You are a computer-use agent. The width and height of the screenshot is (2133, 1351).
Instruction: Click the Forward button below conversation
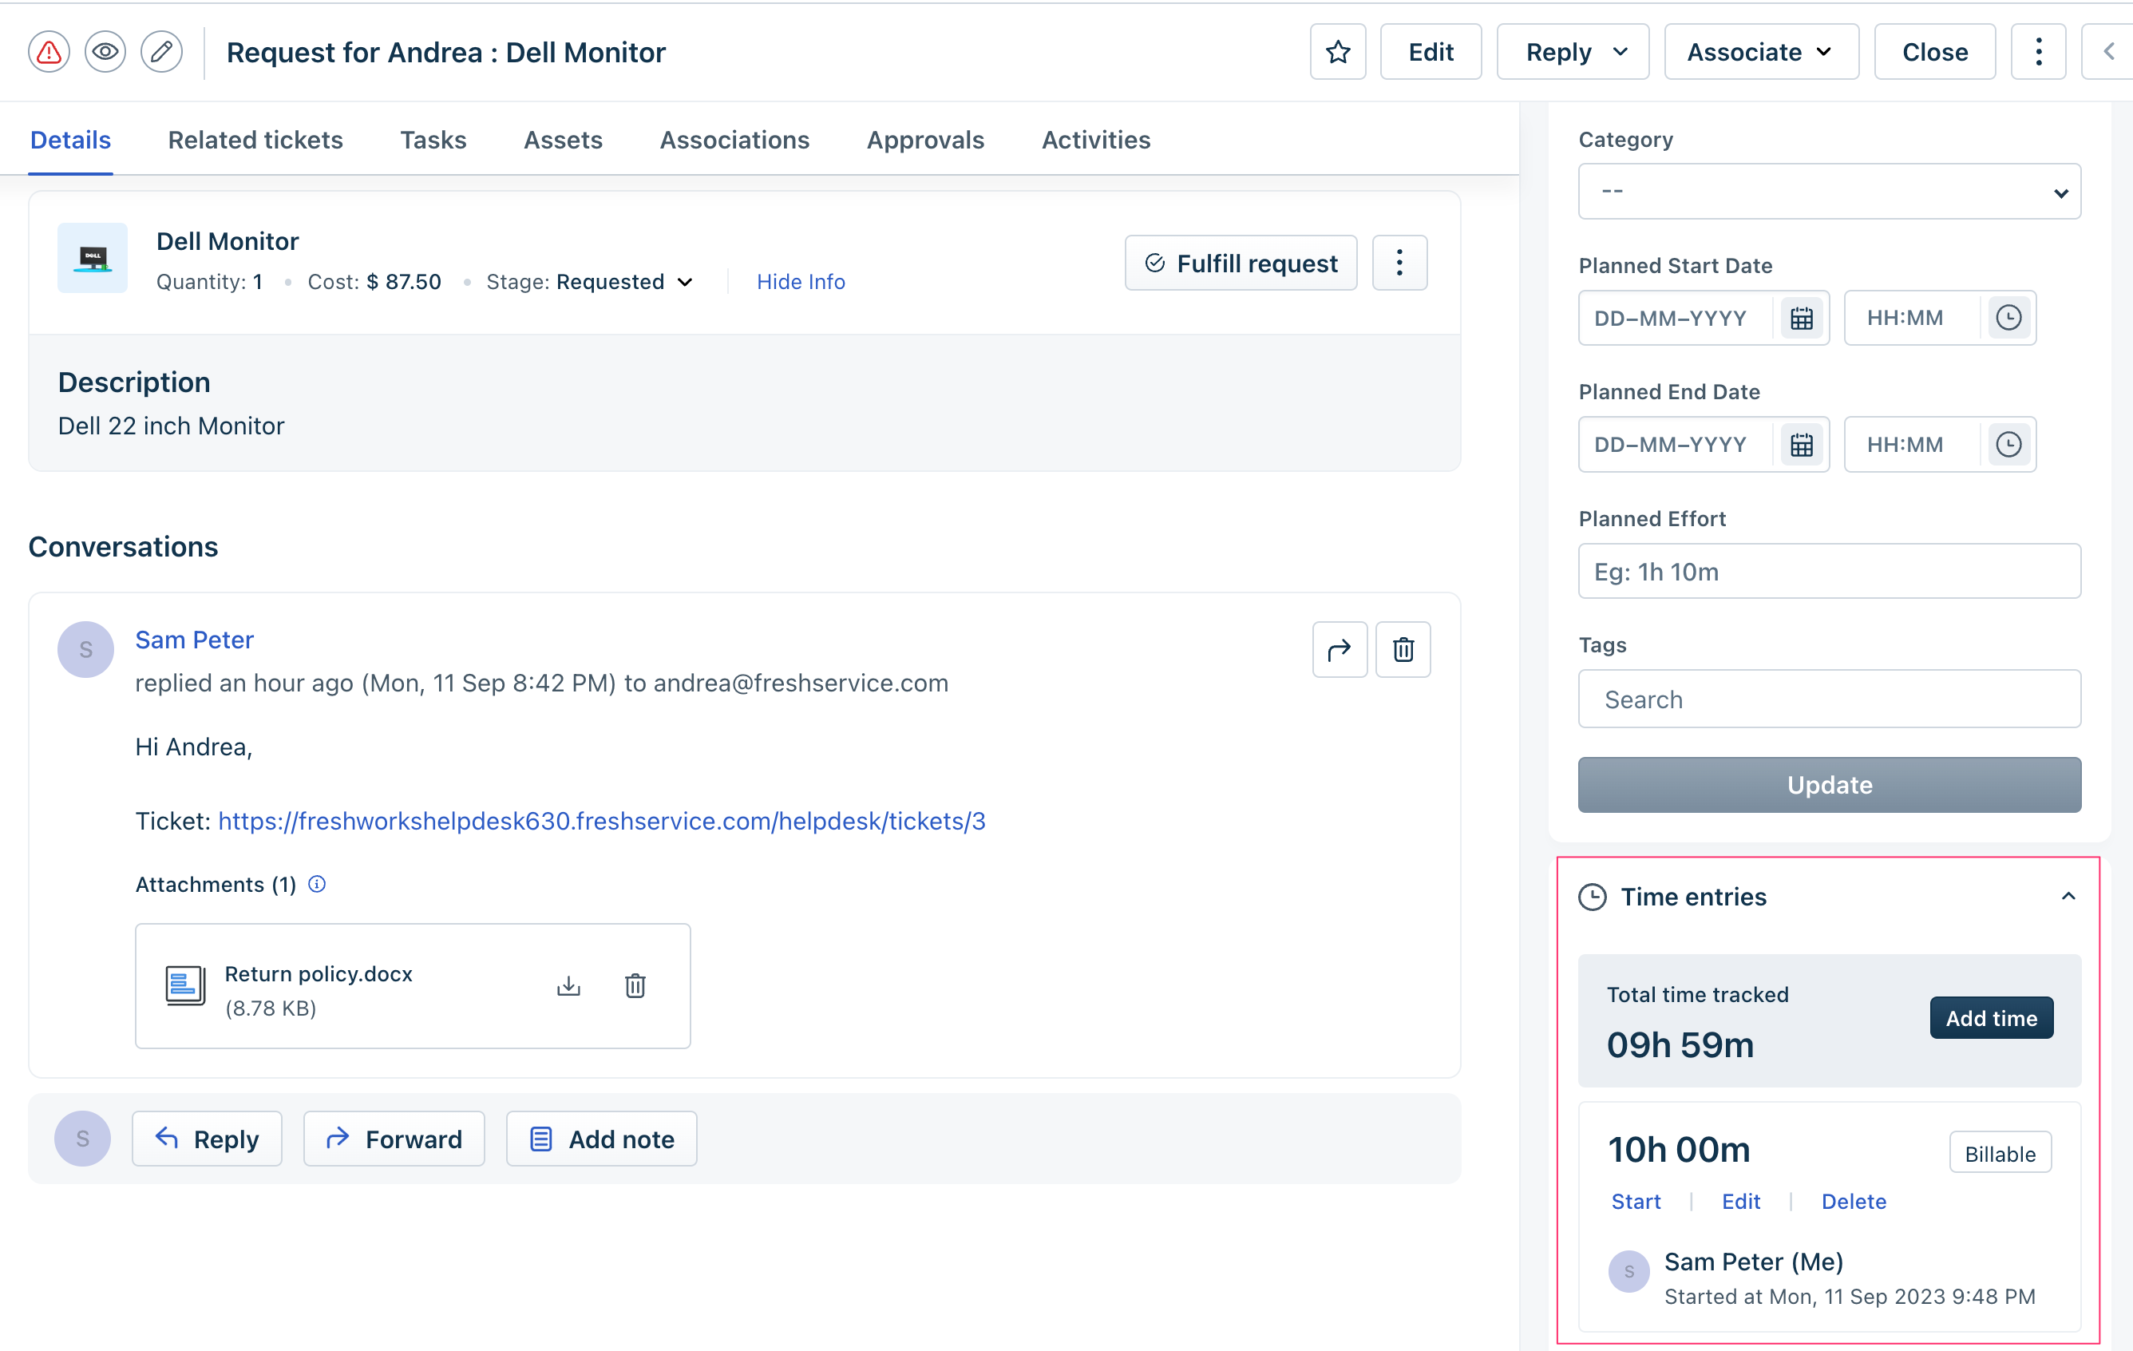pos(394,1139)
